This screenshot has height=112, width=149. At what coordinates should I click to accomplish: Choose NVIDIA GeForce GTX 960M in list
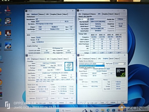point(92,66)
